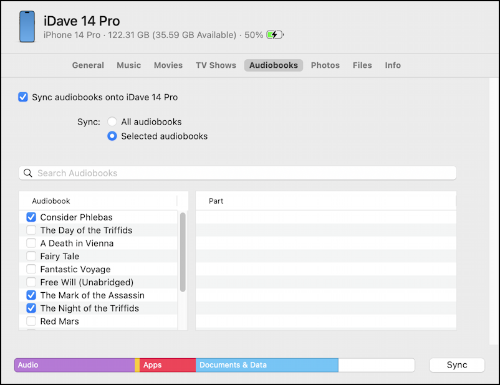Click the search magnifier icon

click(x=28, y=173)
